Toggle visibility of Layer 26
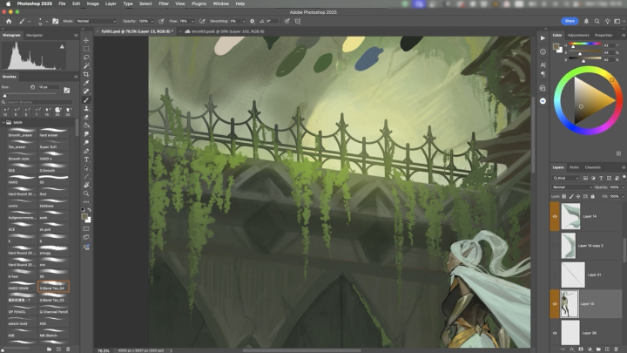 click(x=555, y=332)
